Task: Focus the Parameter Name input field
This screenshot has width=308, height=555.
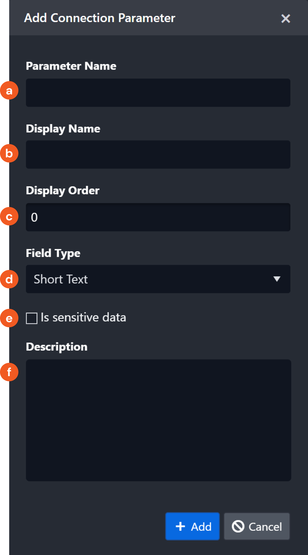Action: (x=158, y=93)
